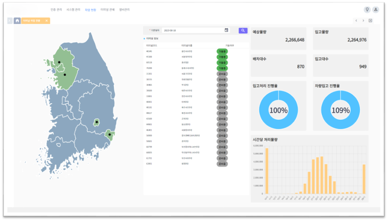Click the 입고물량 2,264,976 card
Image resolution: width=388 pixels, height=221 pixels.
pyautogui.click(x=341, y=39)
